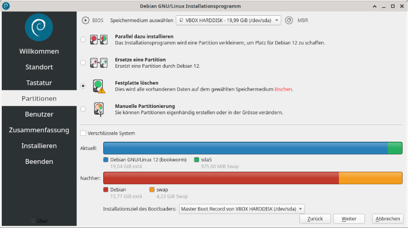
Task: Click the hard disk icon inside storage dropdown
Action: pyautogui.click(x=182, y=20)
